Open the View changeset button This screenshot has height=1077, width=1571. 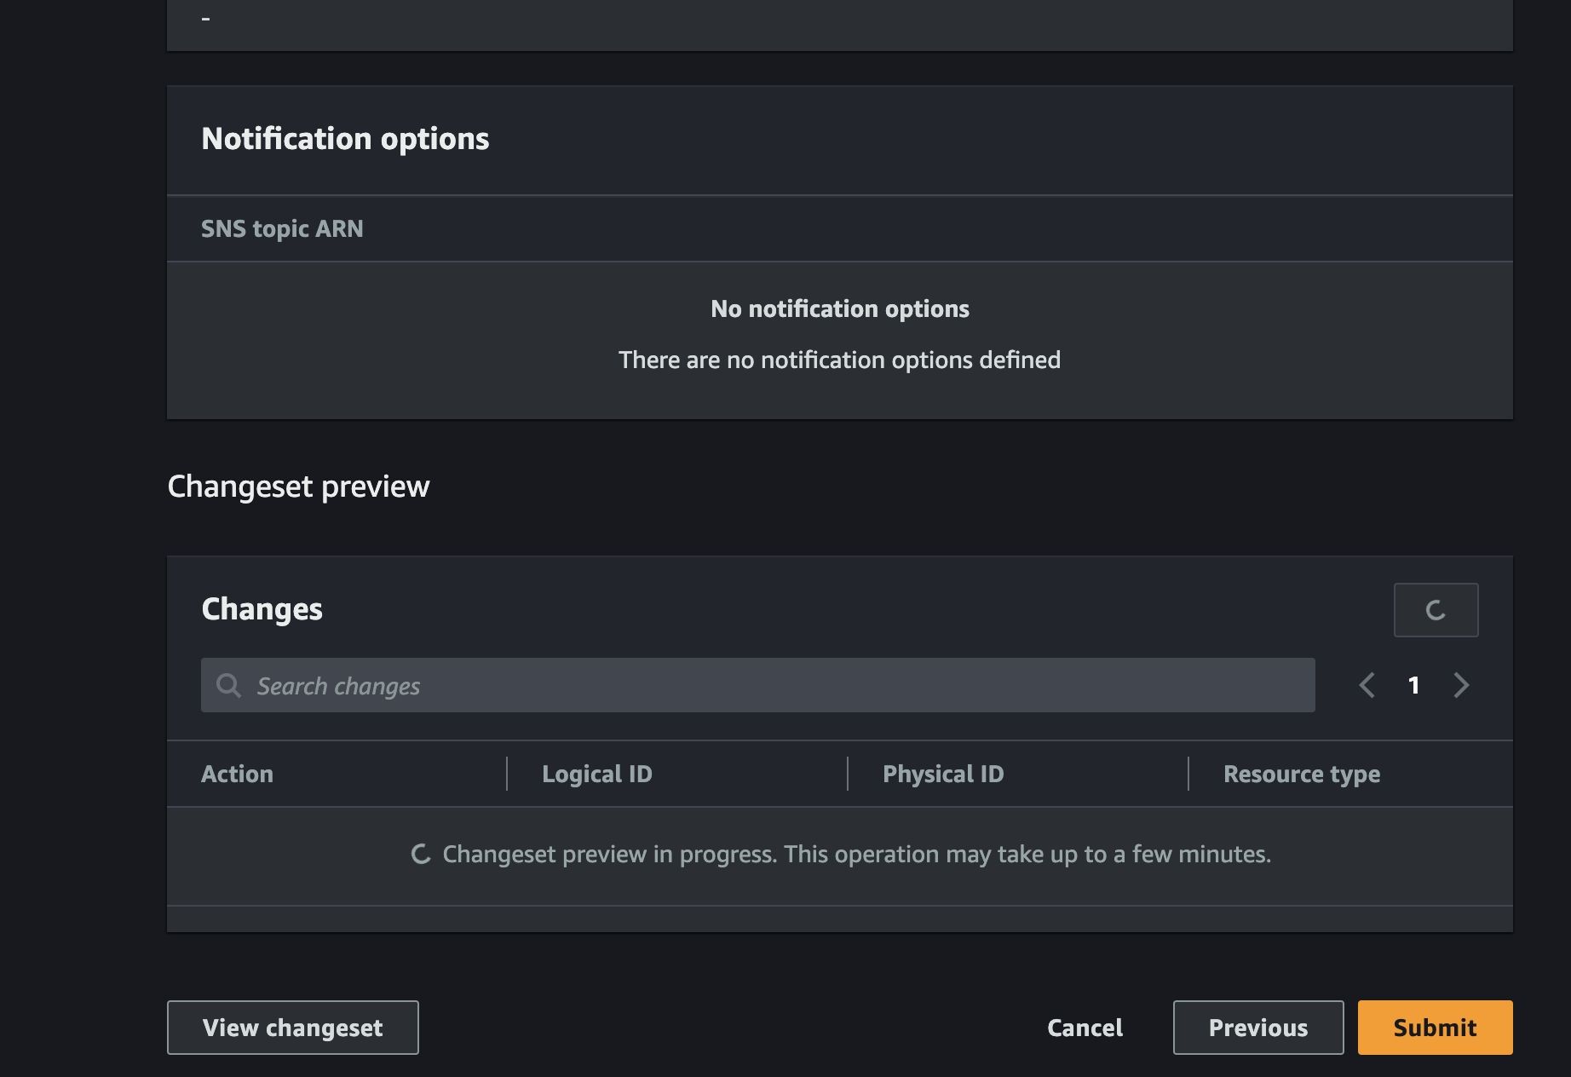coord(293,1028)
